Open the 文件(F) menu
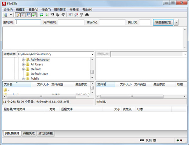 coord(8,9)
